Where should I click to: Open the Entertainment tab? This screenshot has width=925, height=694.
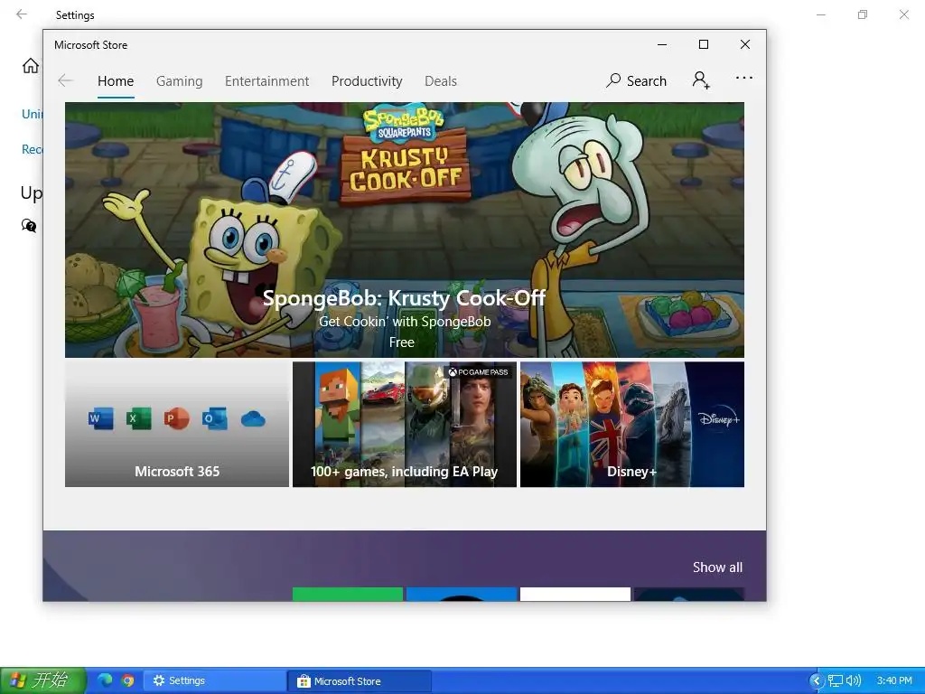(x=266, y=80)
